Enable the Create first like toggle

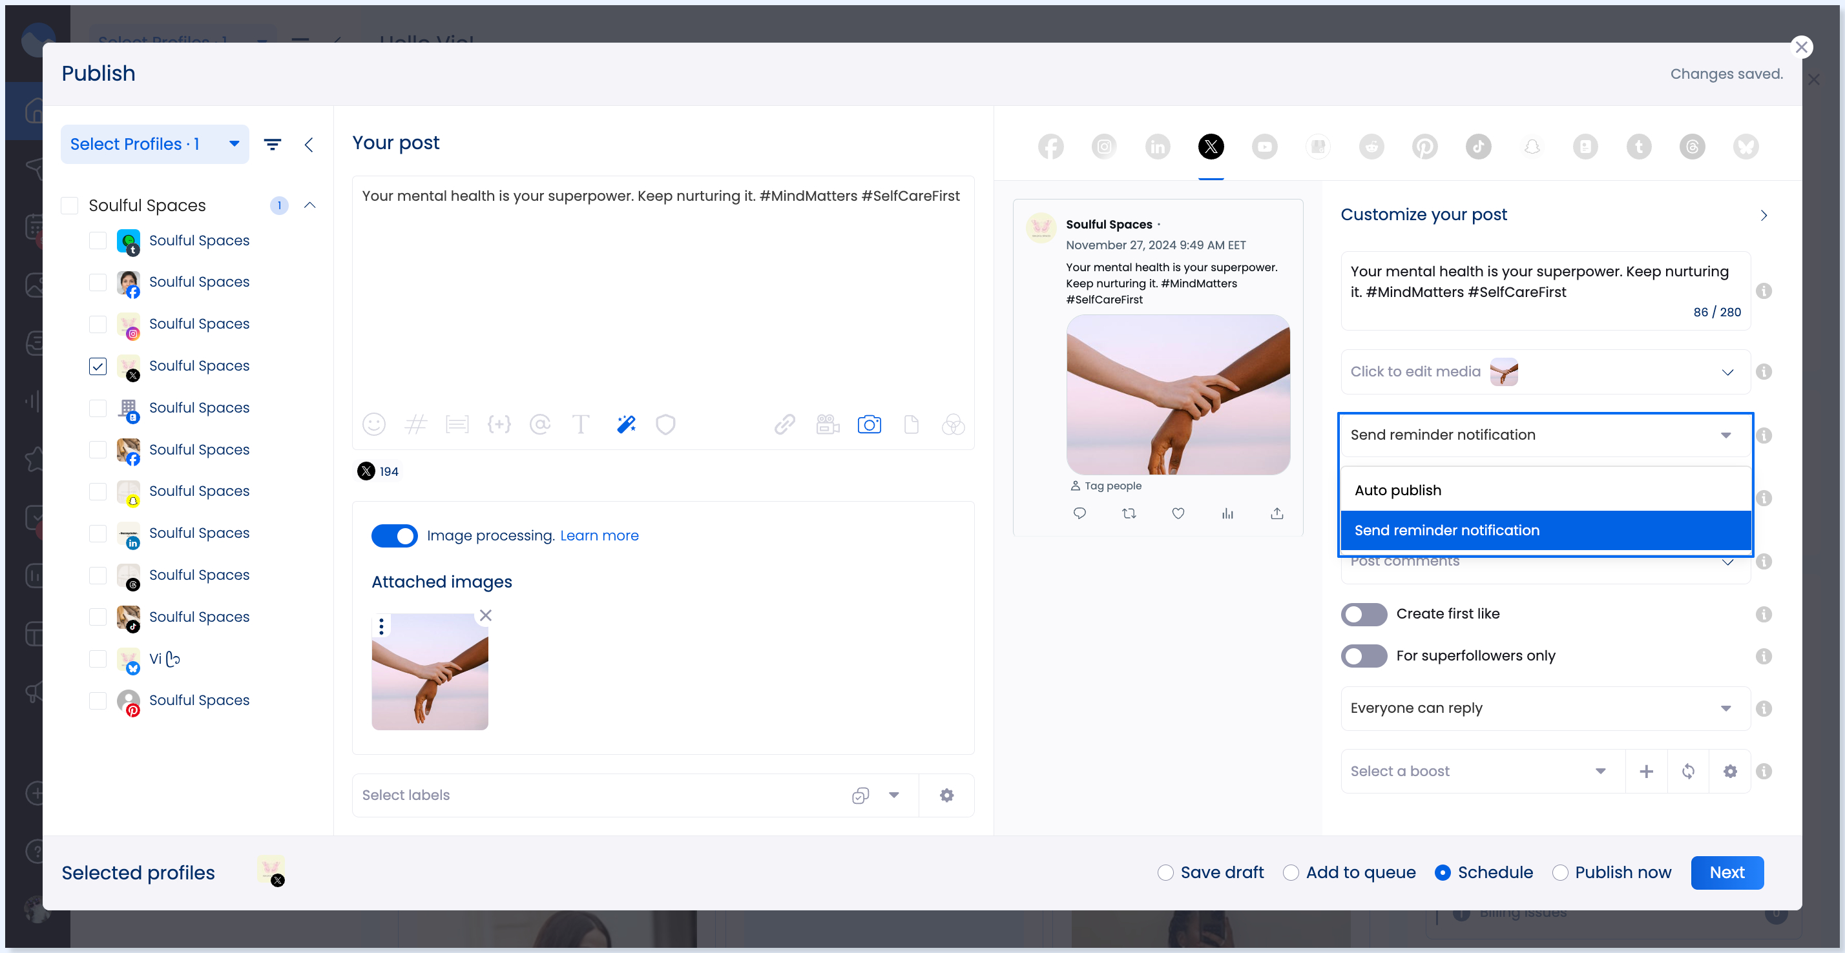tap(1364, 614)
